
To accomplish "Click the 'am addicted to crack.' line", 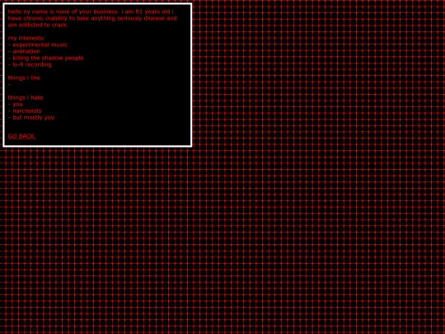I will point(38,25).
